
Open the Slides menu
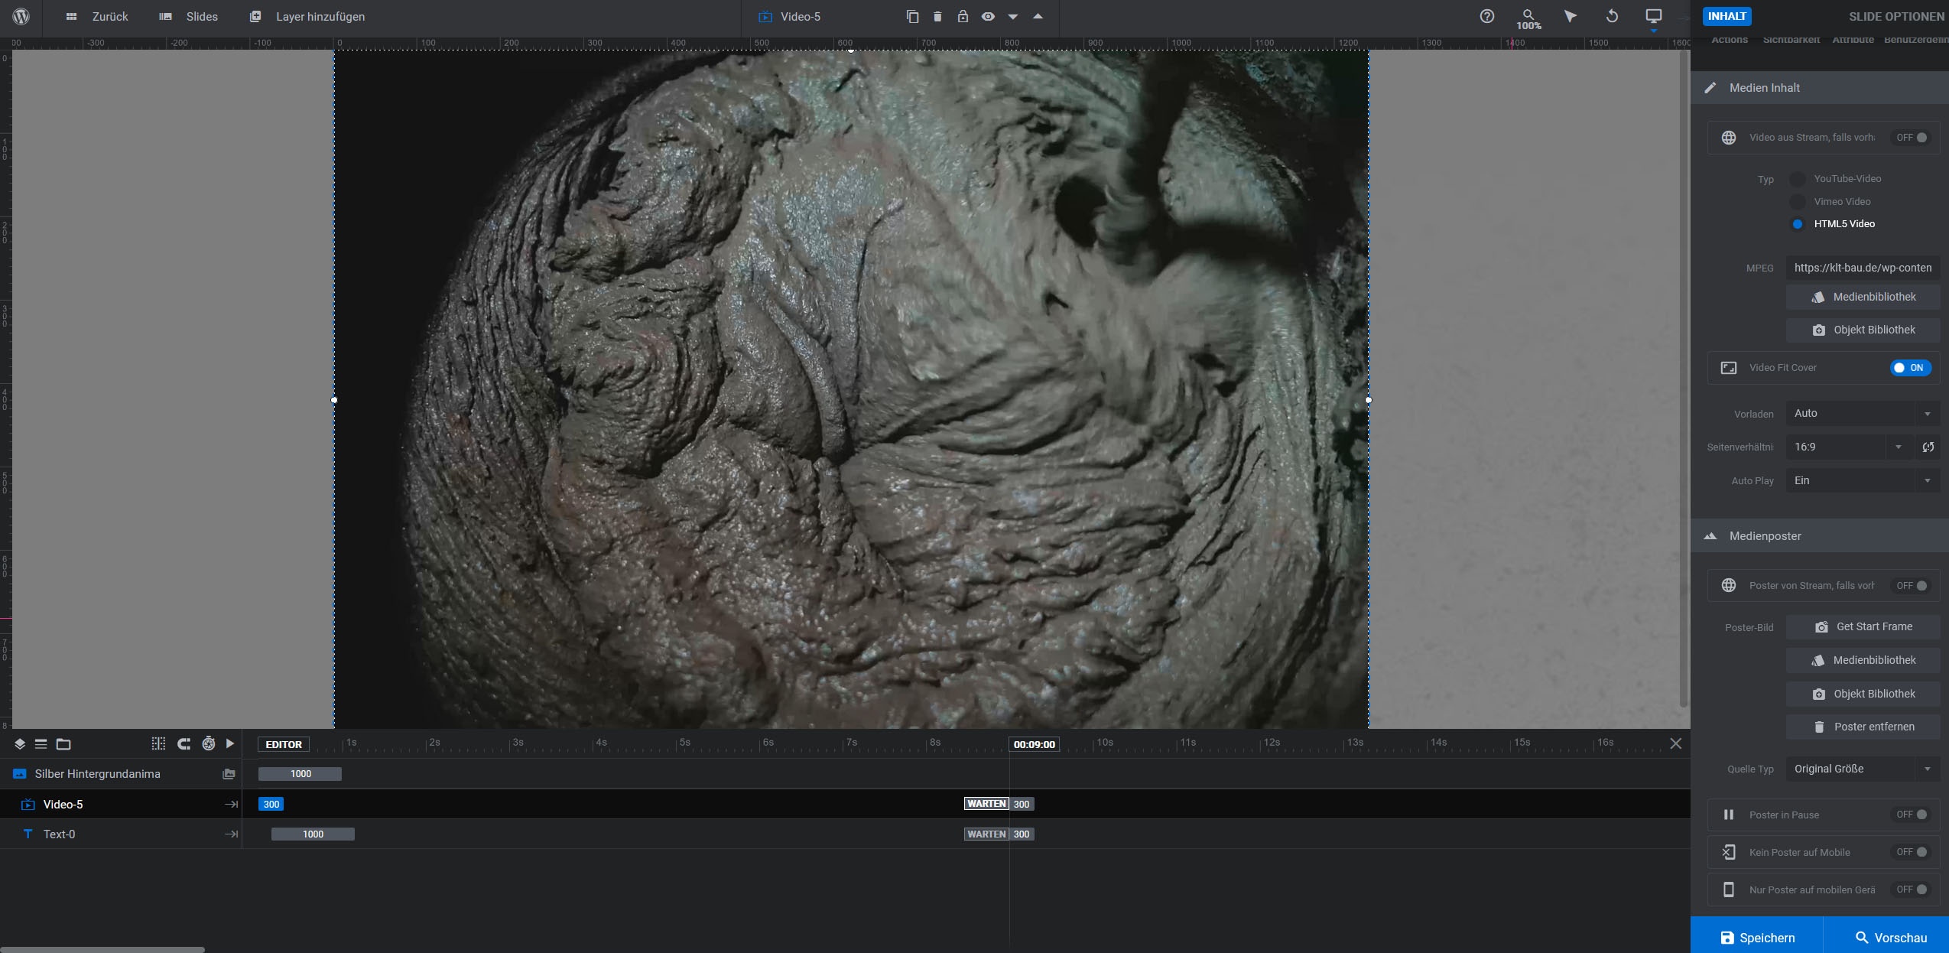[x=189, y=16]
